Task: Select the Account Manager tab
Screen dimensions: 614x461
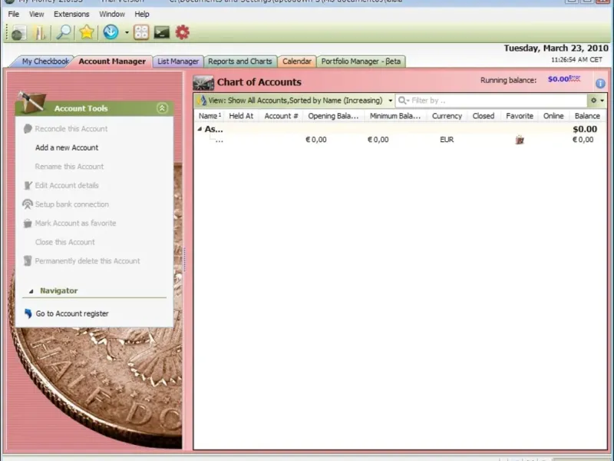Action: (x=112, y=61)
